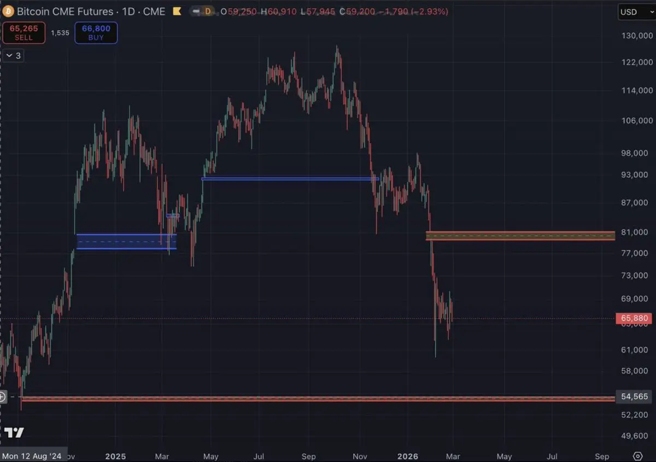Click the 2025 year label on time axis

pos(116,456)
